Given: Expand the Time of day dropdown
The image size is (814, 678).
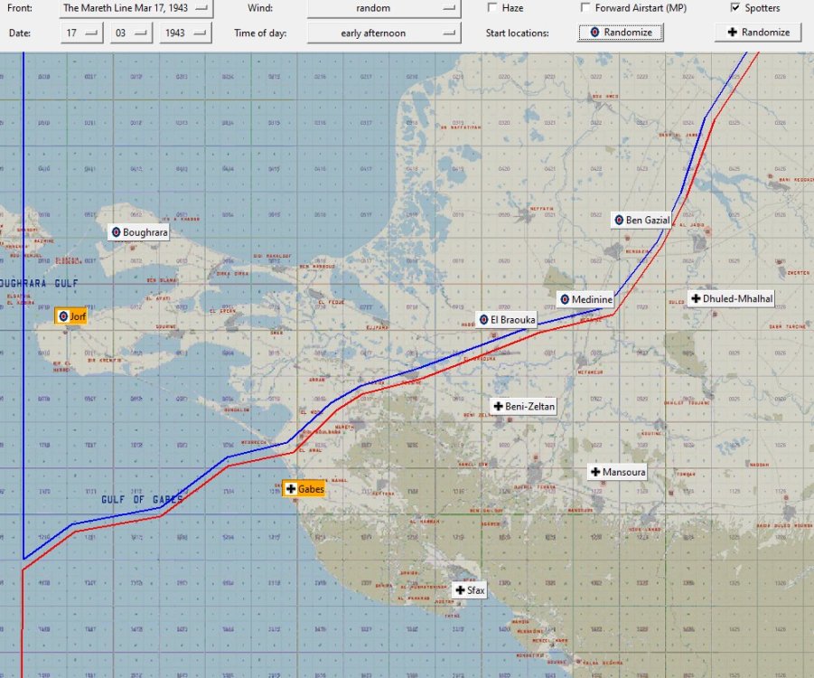Looking at the screenshot, I should [x=384, y=33].
